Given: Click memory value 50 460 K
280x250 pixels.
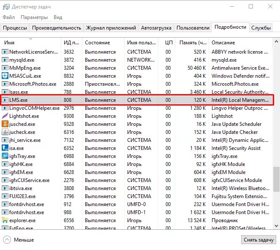Looking at the screenshot, I should coord(197,68).
